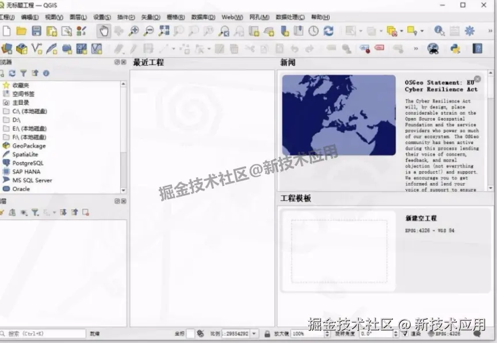The height and width of the screenshot is (343, 497).
Task: Open the 工程(J) menu
Action: [x=10, y=18]
